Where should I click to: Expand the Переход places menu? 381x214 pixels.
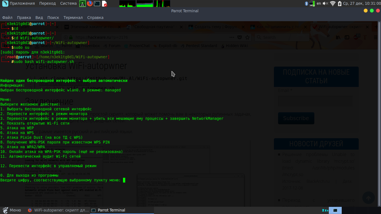click(x=47, y=4)
